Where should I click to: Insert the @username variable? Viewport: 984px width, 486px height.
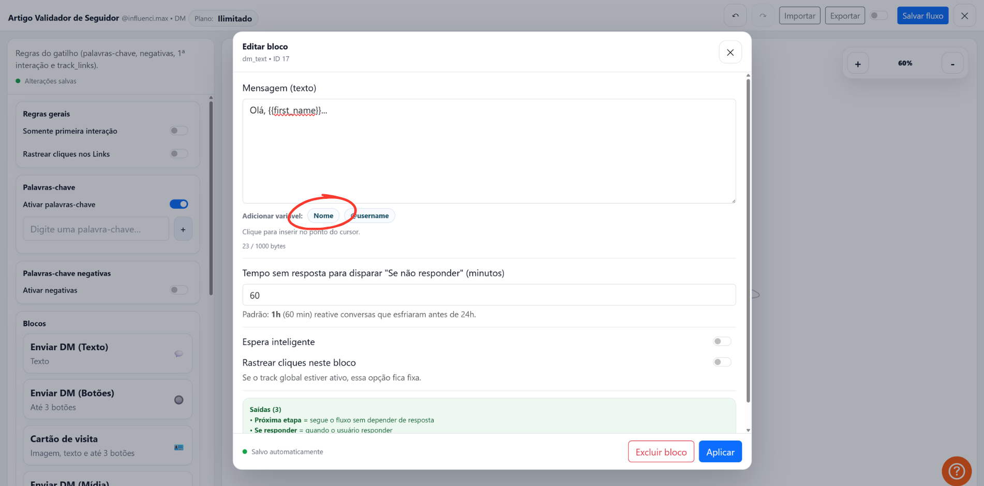coord(369,216)
